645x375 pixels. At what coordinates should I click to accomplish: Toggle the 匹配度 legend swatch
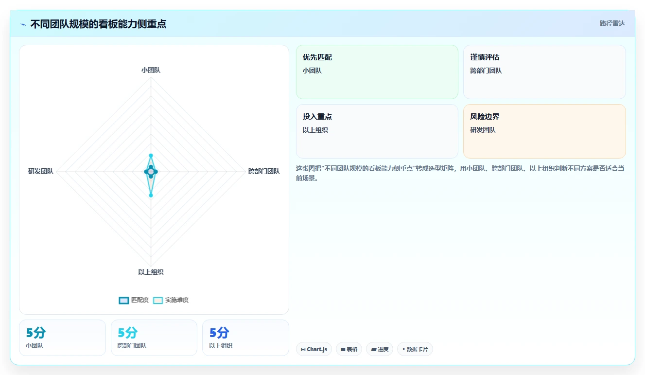(x=124, y=300)
